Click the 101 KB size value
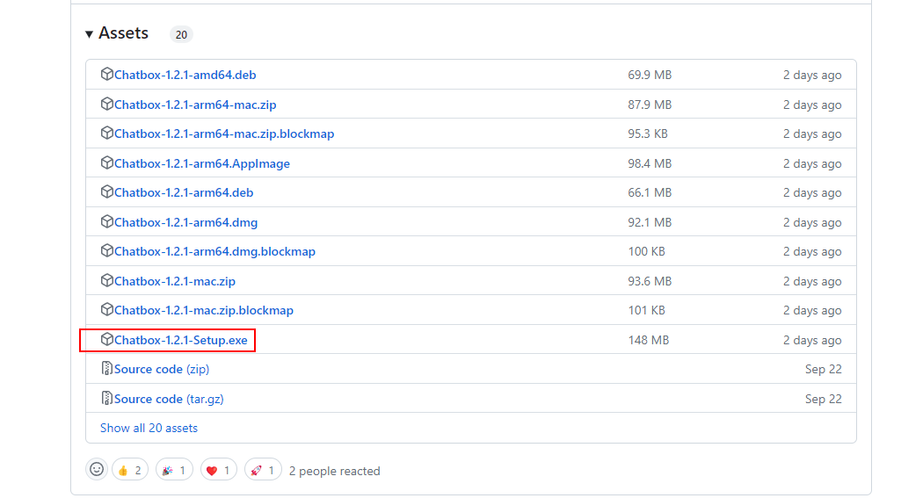Screen dimensions: 923x498 point(646,310)
